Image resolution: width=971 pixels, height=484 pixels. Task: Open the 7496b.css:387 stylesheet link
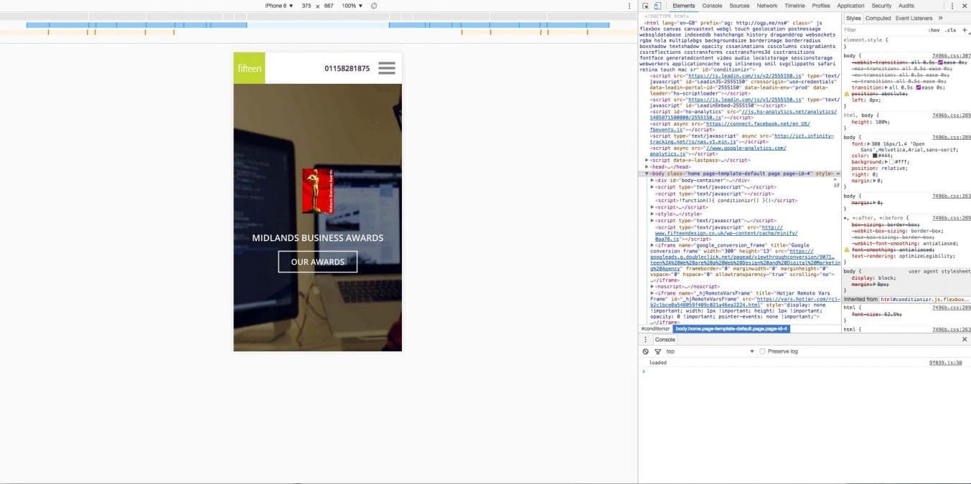(949, 55)
